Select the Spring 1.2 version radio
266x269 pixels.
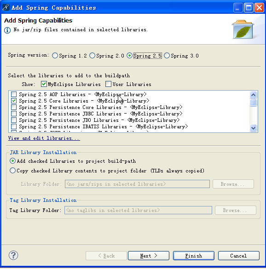(x=55, y=56)
